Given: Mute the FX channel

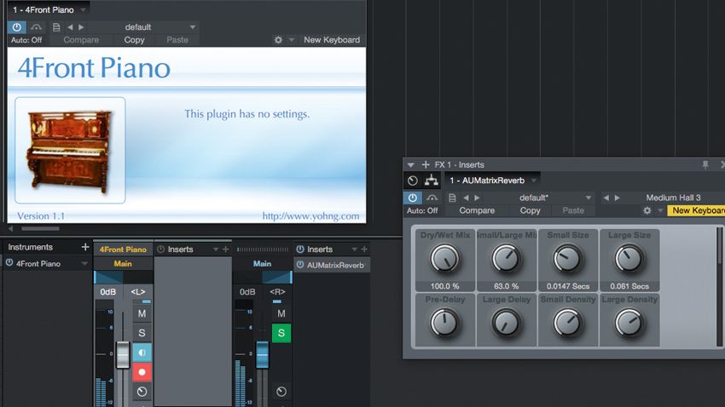Looking at the screenshot, I should [x=281, y=314].
